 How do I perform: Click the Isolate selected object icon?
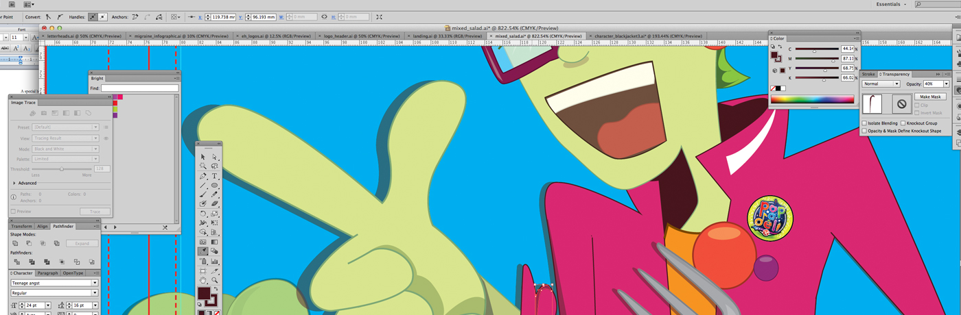[x=380, y=16]
